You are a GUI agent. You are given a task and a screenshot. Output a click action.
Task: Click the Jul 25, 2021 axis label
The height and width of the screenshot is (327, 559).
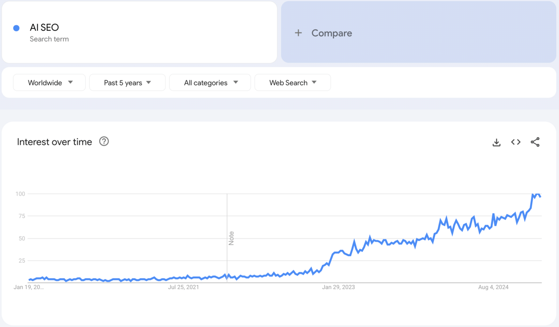(183, 287)
